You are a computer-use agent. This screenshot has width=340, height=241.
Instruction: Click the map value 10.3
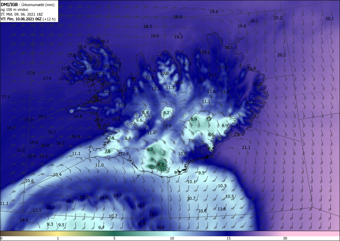222,186
